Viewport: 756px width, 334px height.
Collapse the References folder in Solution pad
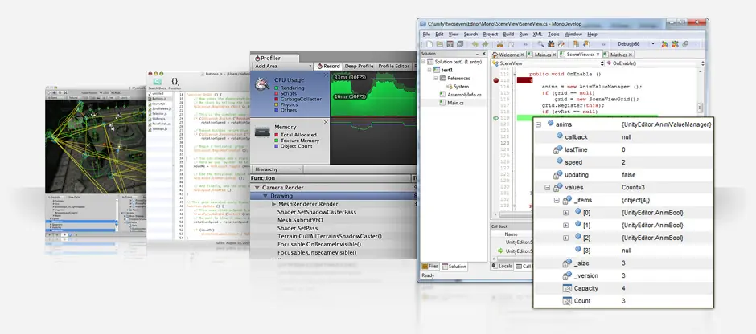point(435,78)
